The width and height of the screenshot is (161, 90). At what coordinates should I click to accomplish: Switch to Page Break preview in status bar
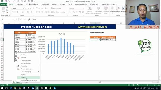pos(138,85)
